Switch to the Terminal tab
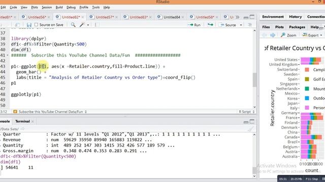 pos(22,121)
